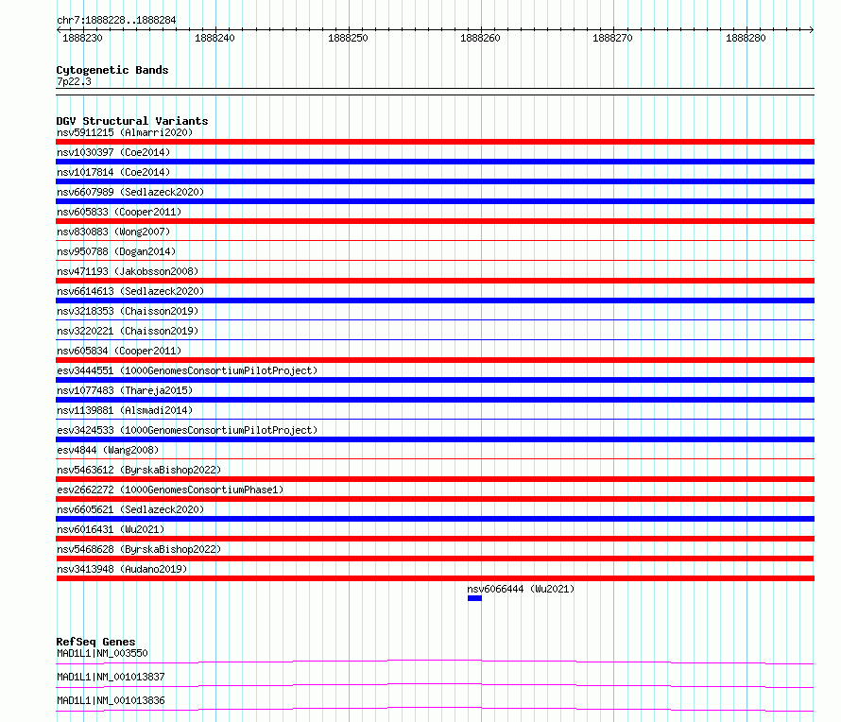Select the nsv1030397 (Coe2014) variant label
841x722 pixels.
coord(113,152)
